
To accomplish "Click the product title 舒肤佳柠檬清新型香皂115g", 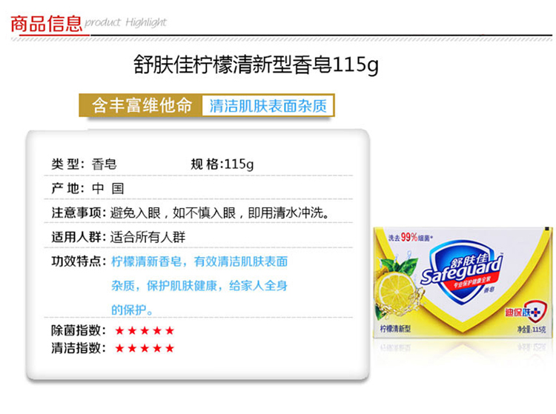I will pyautogui.click(x=256, y=65).
